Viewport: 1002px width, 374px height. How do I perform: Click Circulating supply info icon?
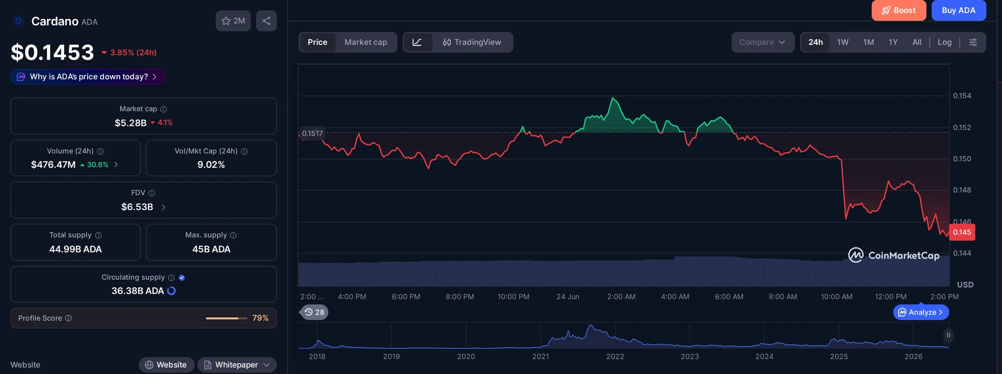(x=171, y=278)
